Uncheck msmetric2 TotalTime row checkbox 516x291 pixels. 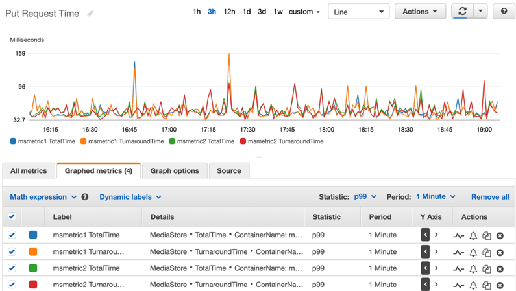pyautogui.click(x=12, y=268)
